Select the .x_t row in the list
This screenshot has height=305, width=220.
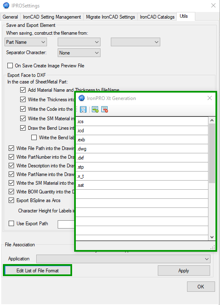tap(142, 176)
